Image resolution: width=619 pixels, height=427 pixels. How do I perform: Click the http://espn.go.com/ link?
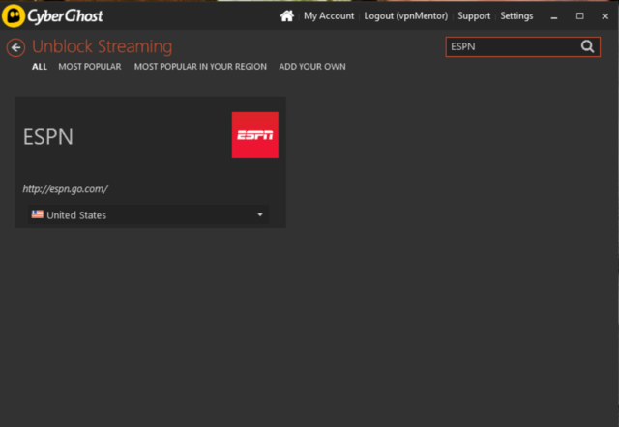(x=65, y=188)
